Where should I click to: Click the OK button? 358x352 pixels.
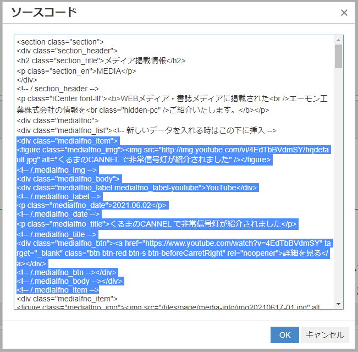(x=284, y=335)
